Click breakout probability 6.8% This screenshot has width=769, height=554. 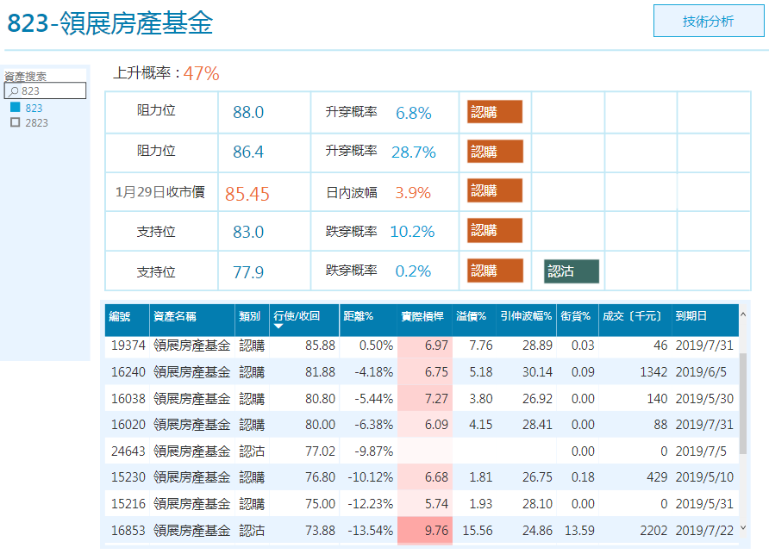coord(414,113)
